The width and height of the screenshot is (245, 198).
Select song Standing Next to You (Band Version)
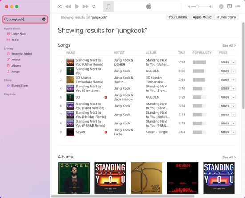[90, 106]
